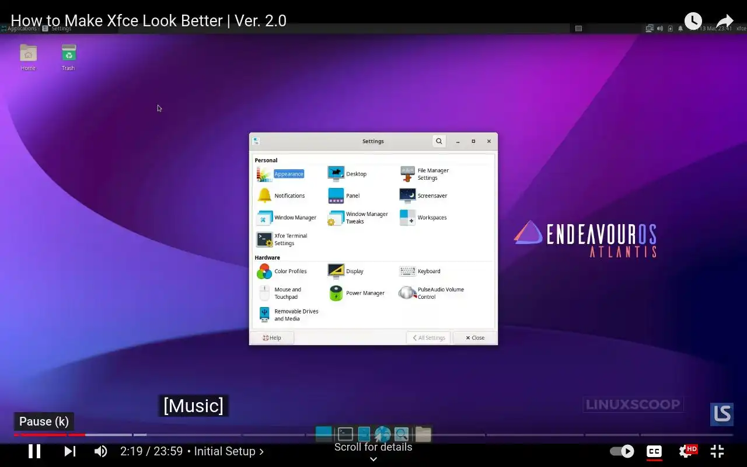Screen dimensions: 747x467
Task: Expand the Initial Setup chapter label
Action: 229,451
